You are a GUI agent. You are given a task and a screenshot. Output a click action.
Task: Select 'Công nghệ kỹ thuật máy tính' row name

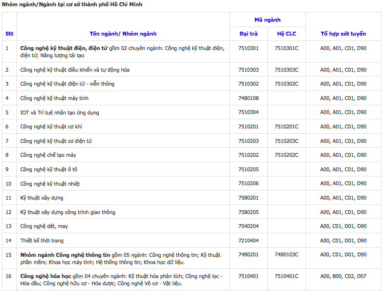[x=54, y=98]
